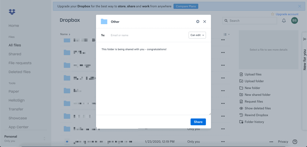The image size is (307, 147).
Task: Click the Dropbox logo in sidebar
Action: [x=12, y=12]
